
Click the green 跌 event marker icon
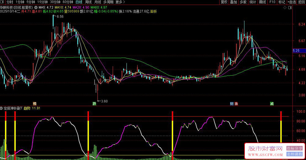pos(95,104)
